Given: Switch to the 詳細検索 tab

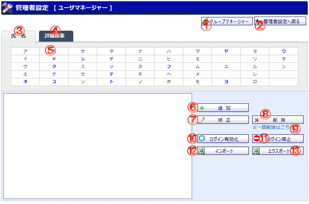Looking at the screenshot, I should [56, 36].
